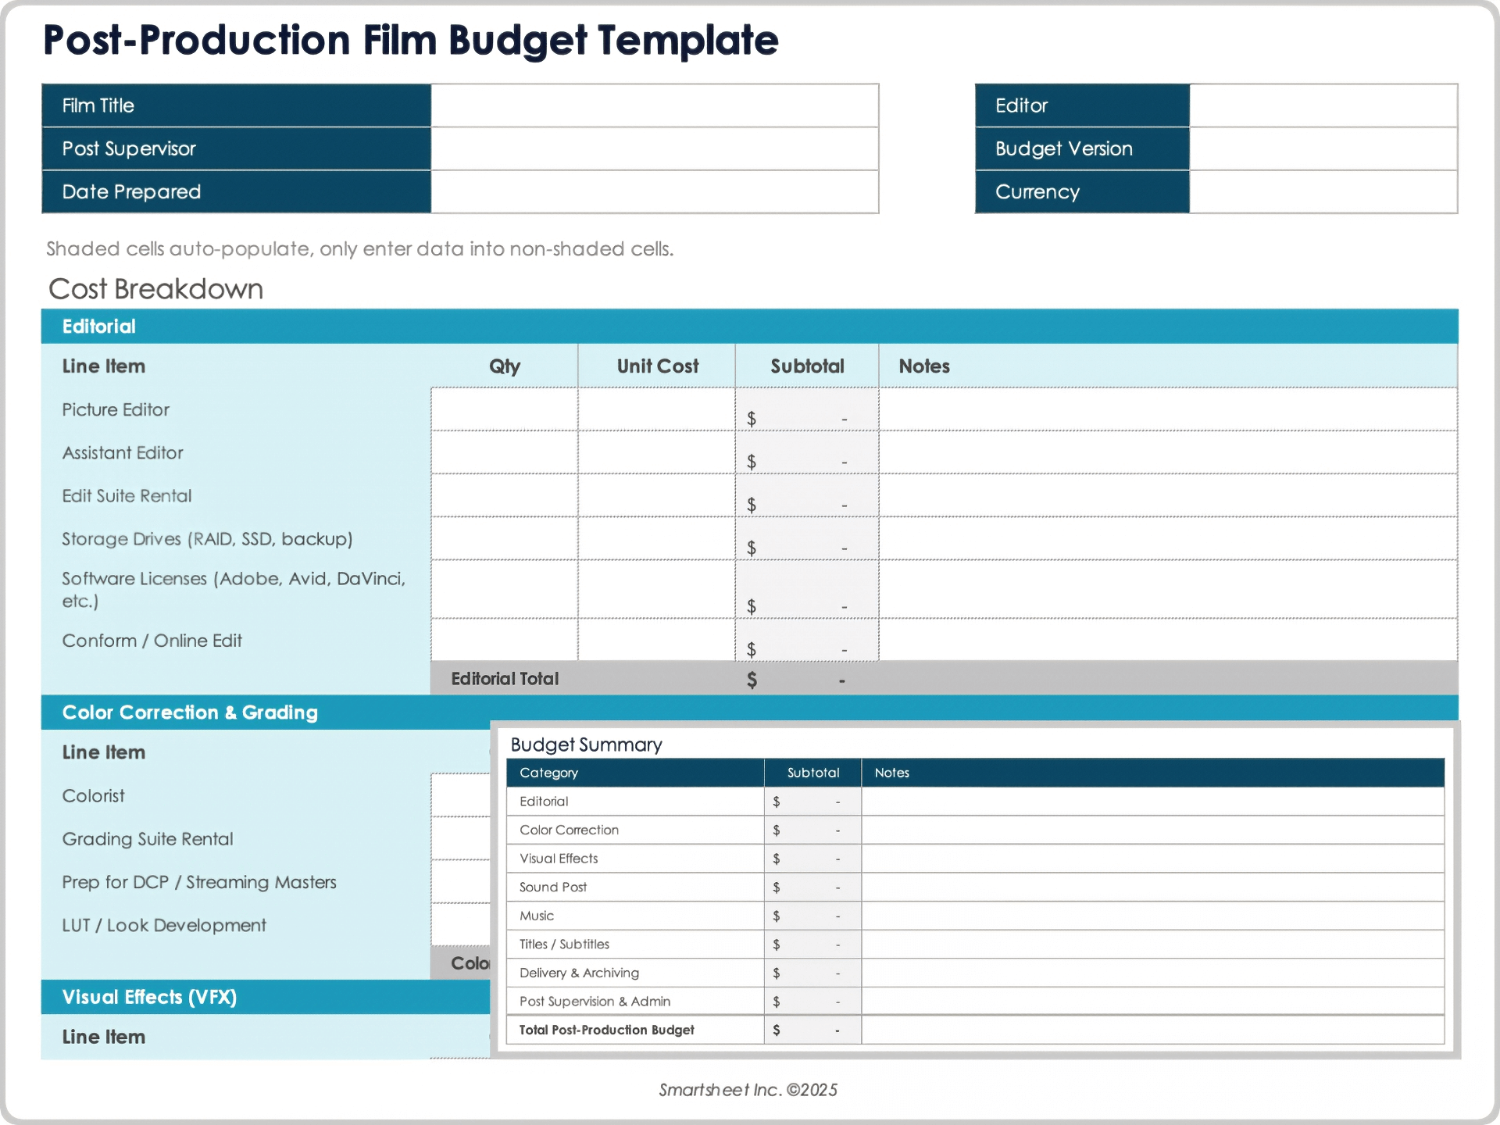Click the Conform / Online Edit Subtotal cell
The height and width of the screenshot is (1125, 1500).
[x=806, y=641]
